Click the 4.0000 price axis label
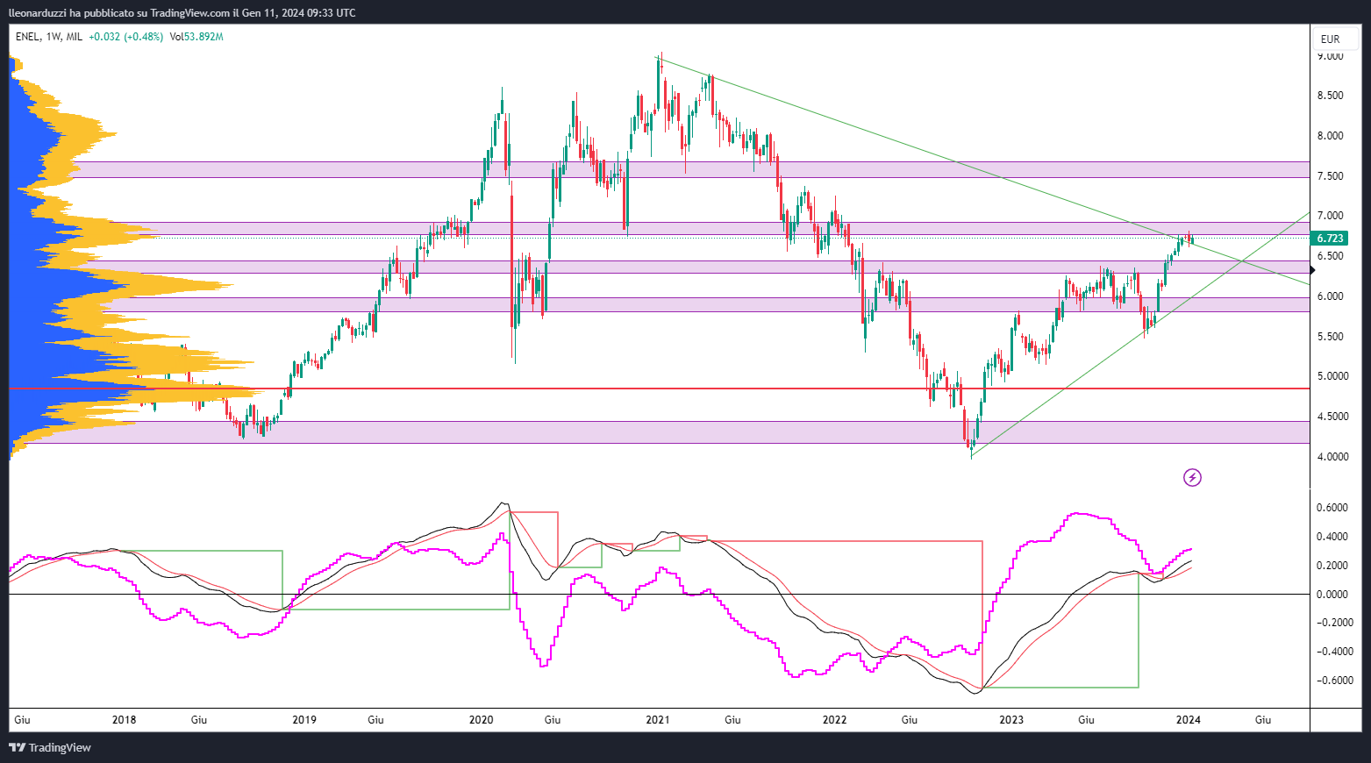The image size is (1371, 763). click(1332, 457)
